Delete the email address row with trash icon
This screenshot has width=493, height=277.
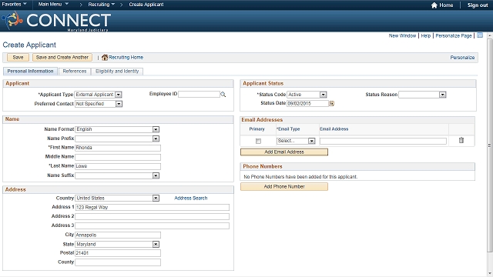[461, 140]
